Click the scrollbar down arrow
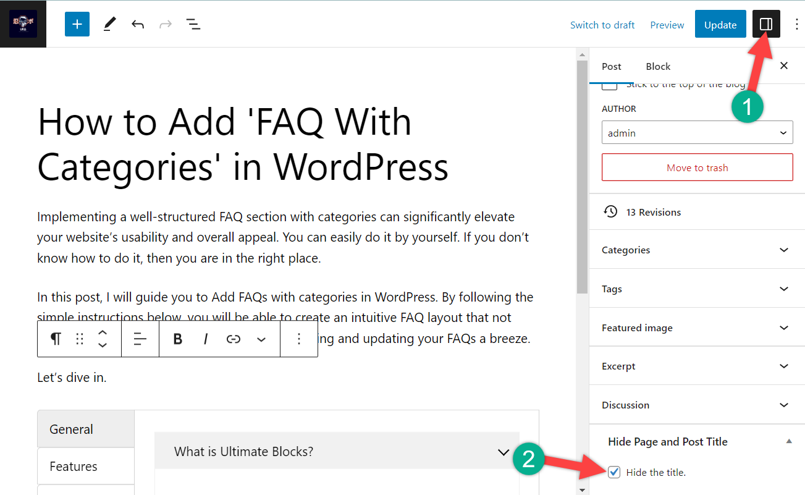The height and width of the screenshot is (495, 805). click(x=581, y=489)
